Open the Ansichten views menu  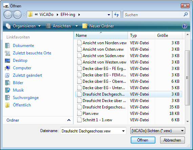[x=62, y=26]
